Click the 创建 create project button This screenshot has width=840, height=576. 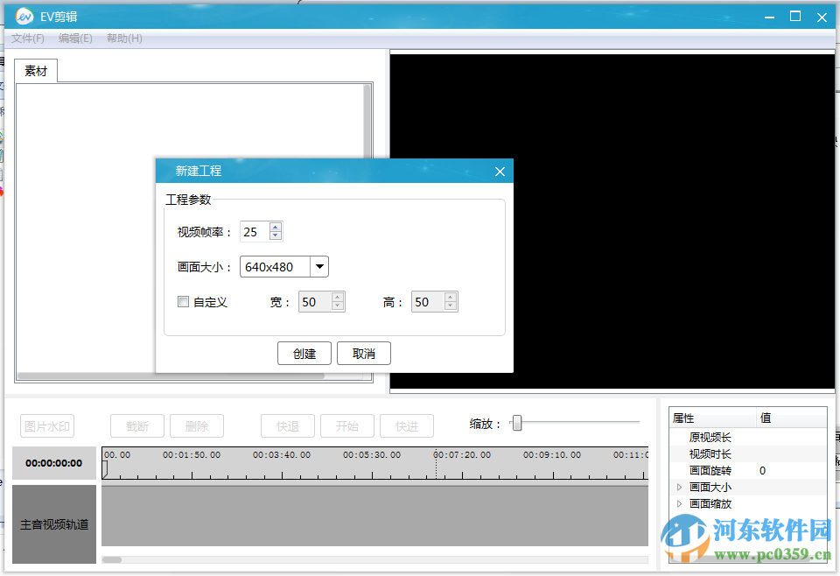pos(304,353)
